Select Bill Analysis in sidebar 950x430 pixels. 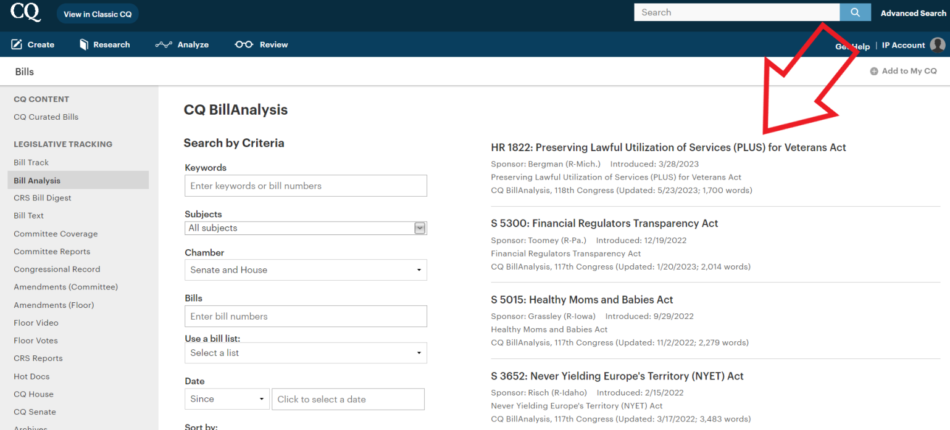(78, 180)
